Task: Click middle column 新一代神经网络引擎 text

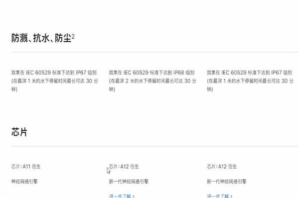Action: pyautogui.click(x=129, y=182)
